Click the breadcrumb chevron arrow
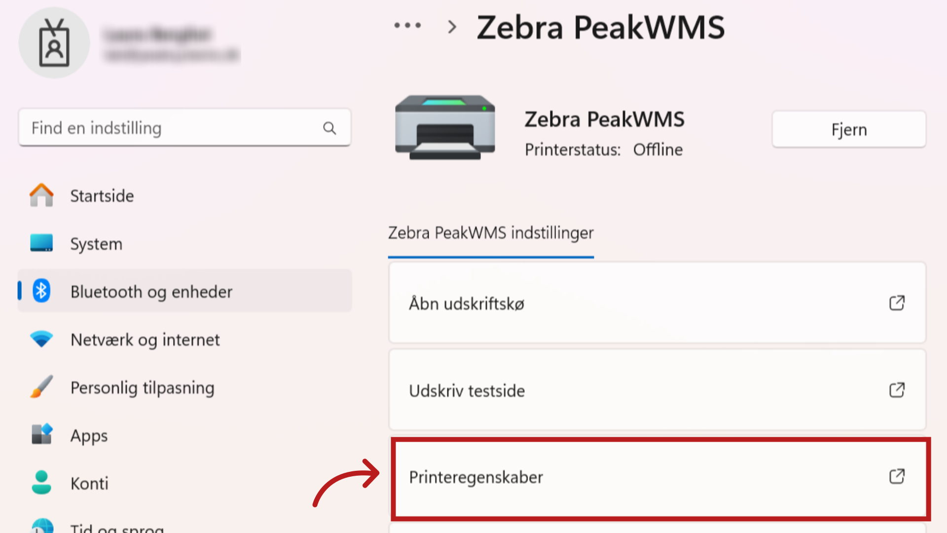 point(452,27)
